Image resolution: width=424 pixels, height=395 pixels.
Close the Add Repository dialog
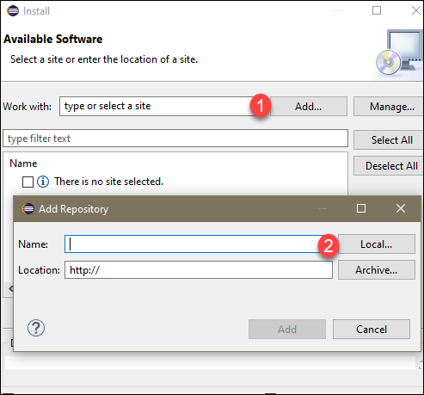401,208
